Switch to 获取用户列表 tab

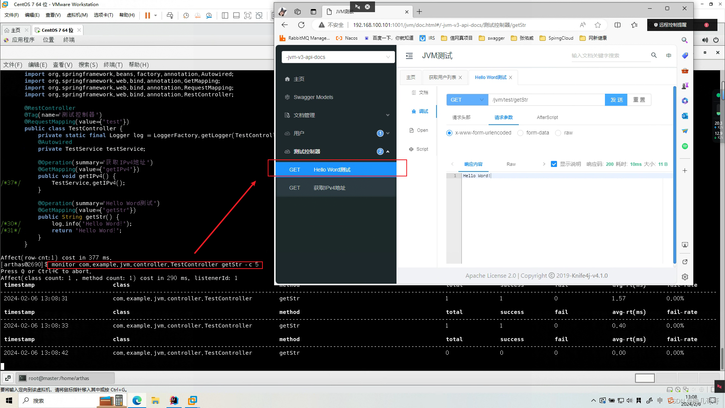(442, 77)
